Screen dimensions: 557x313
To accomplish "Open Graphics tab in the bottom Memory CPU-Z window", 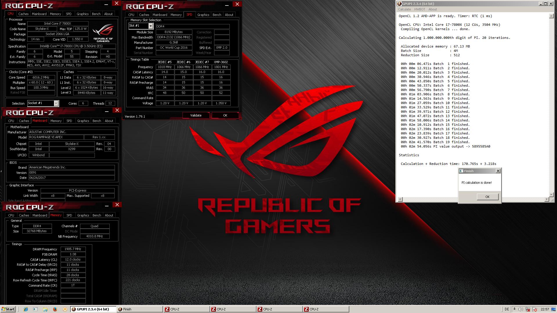I will coord(83,215).
